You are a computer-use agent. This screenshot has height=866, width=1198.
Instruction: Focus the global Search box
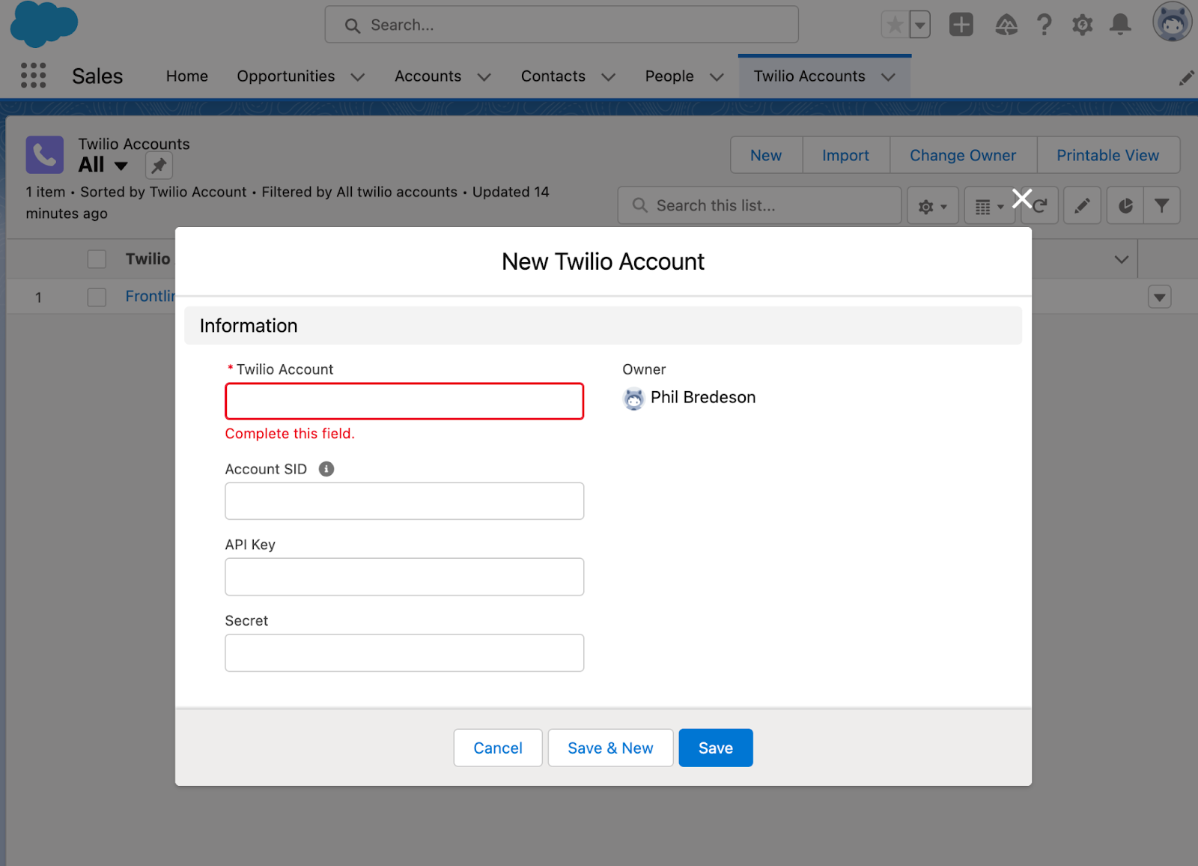[x=562, y=25]
